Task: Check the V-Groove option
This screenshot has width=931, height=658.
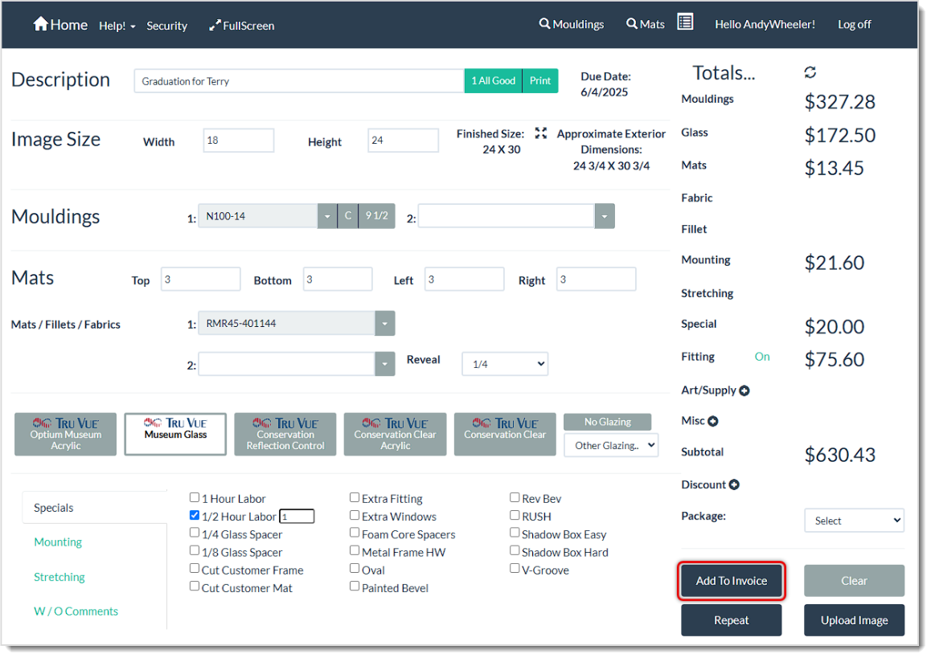Action: (515, 568)
